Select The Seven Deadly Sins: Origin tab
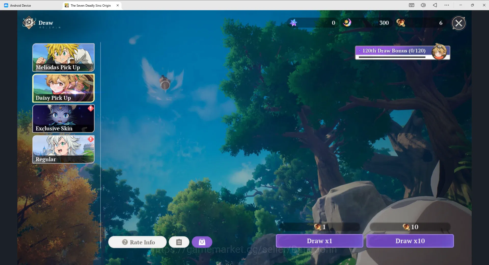The width and height of the screenshot is (489, 265). coord(92,5)
